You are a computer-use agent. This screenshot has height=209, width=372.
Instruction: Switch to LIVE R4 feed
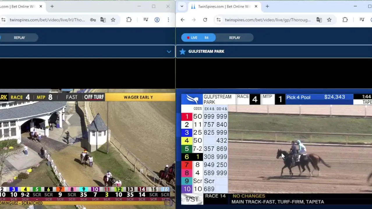(x=199, y=38)
